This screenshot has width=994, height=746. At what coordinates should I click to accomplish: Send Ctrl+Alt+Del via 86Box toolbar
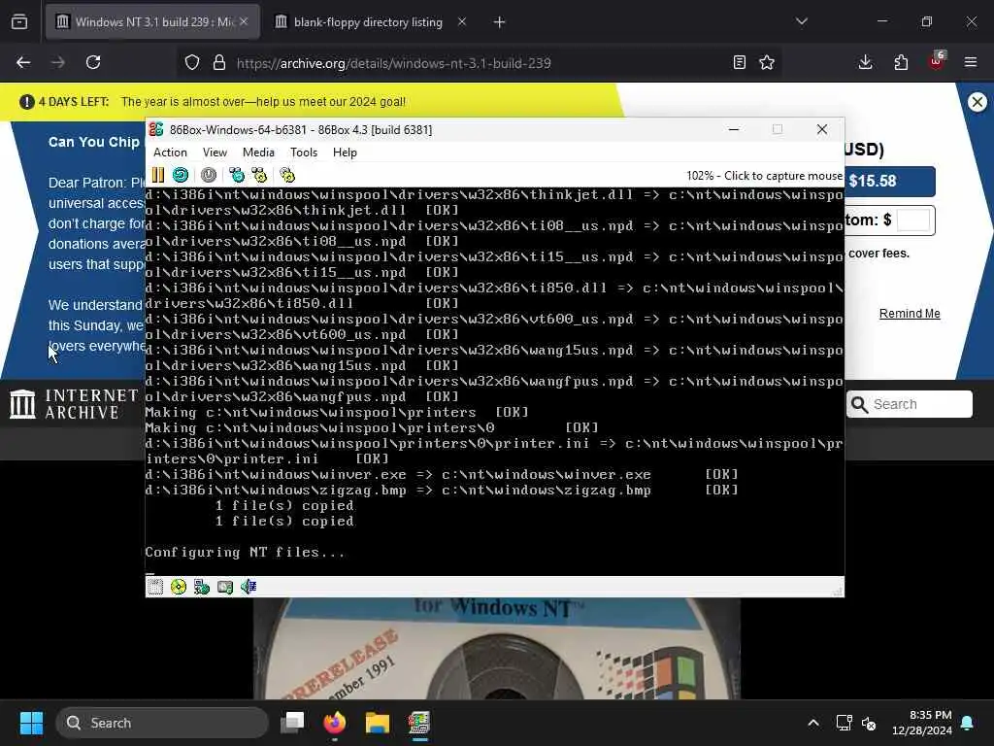point(237,175)
